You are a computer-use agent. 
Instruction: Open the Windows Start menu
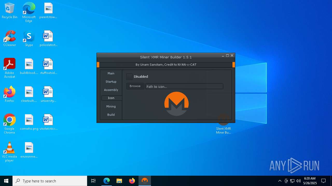[6, 181]
